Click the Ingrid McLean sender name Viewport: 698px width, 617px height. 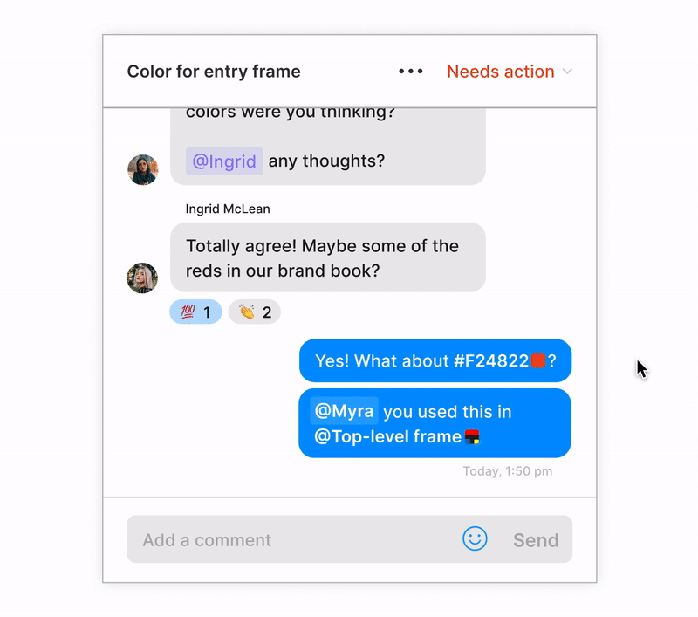(228, 209)
